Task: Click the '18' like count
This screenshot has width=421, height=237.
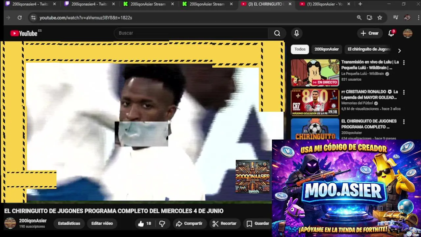Action: click(x=149, y=224)
